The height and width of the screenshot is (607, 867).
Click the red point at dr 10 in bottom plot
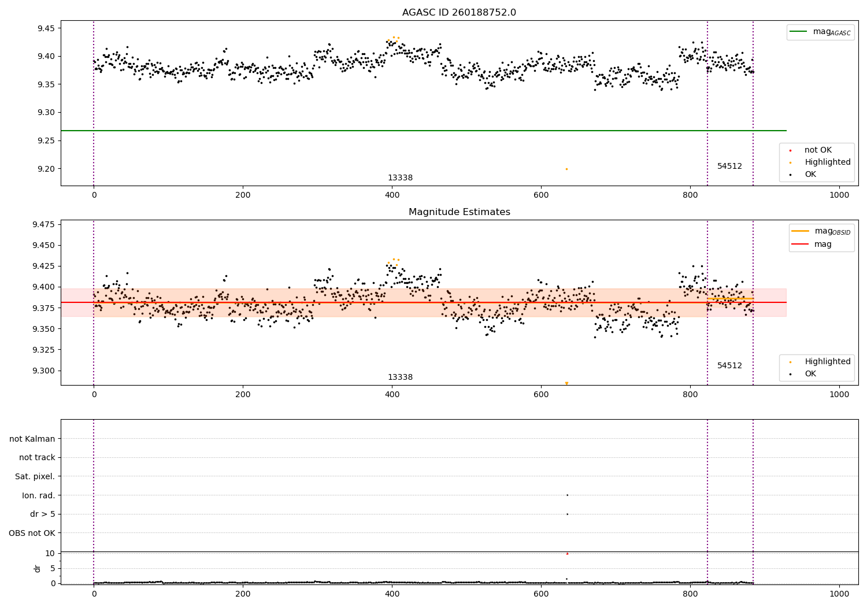(x=567, y=553)
